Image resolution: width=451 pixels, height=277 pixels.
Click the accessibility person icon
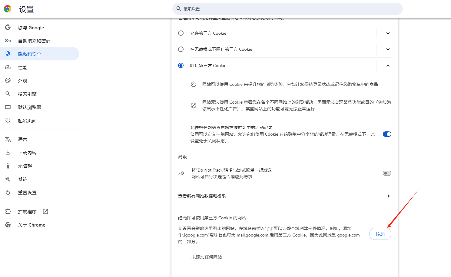click(x=8, y=166)
